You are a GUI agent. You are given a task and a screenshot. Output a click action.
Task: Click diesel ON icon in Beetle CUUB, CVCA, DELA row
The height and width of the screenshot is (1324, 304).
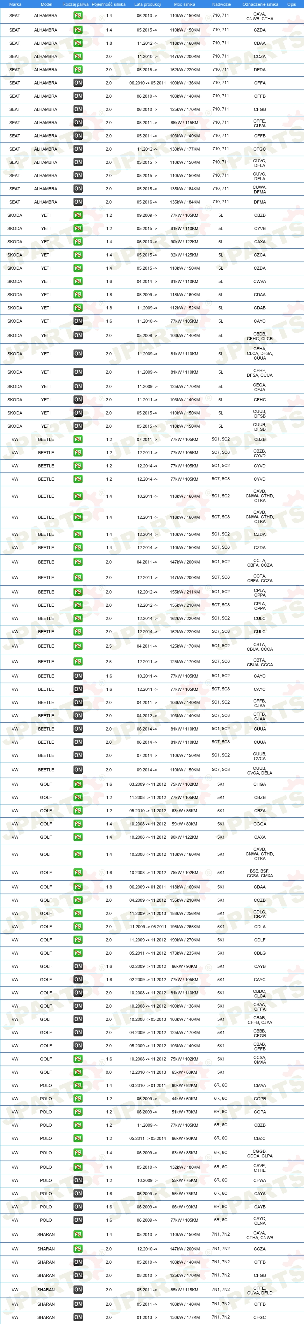click(x=77, y=770)
